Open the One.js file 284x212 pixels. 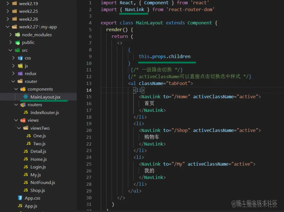(x=39, y=136)
